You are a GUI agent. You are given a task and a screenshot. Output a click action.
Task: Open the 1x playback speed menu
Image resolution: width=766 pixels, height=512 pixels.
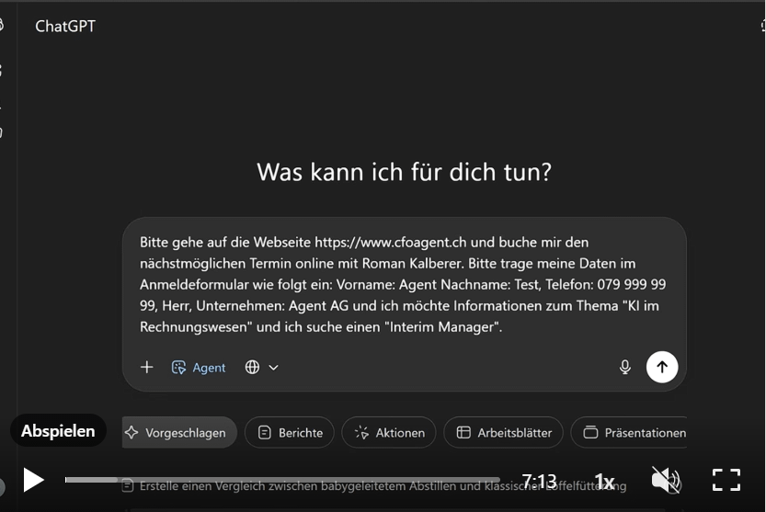[x=604, y=481]
